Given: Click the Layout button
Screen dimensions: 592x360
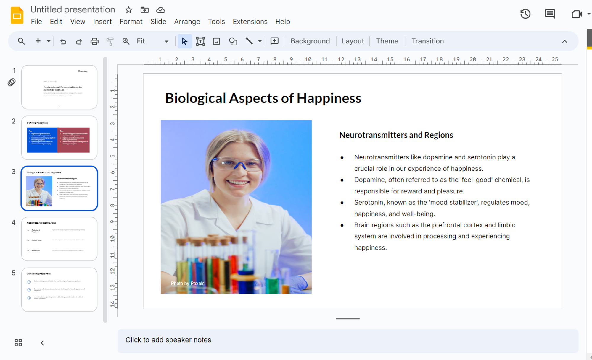Looking at the screenshot, I should pyautogui.click(x=353, y=41).
